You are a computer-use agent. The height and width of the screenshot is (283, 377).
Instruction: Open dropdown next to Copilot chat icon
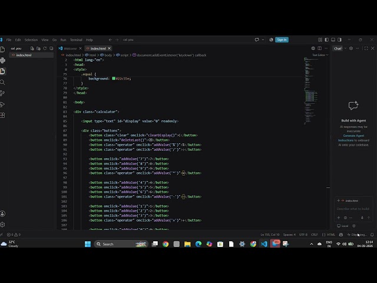[263, 40]
